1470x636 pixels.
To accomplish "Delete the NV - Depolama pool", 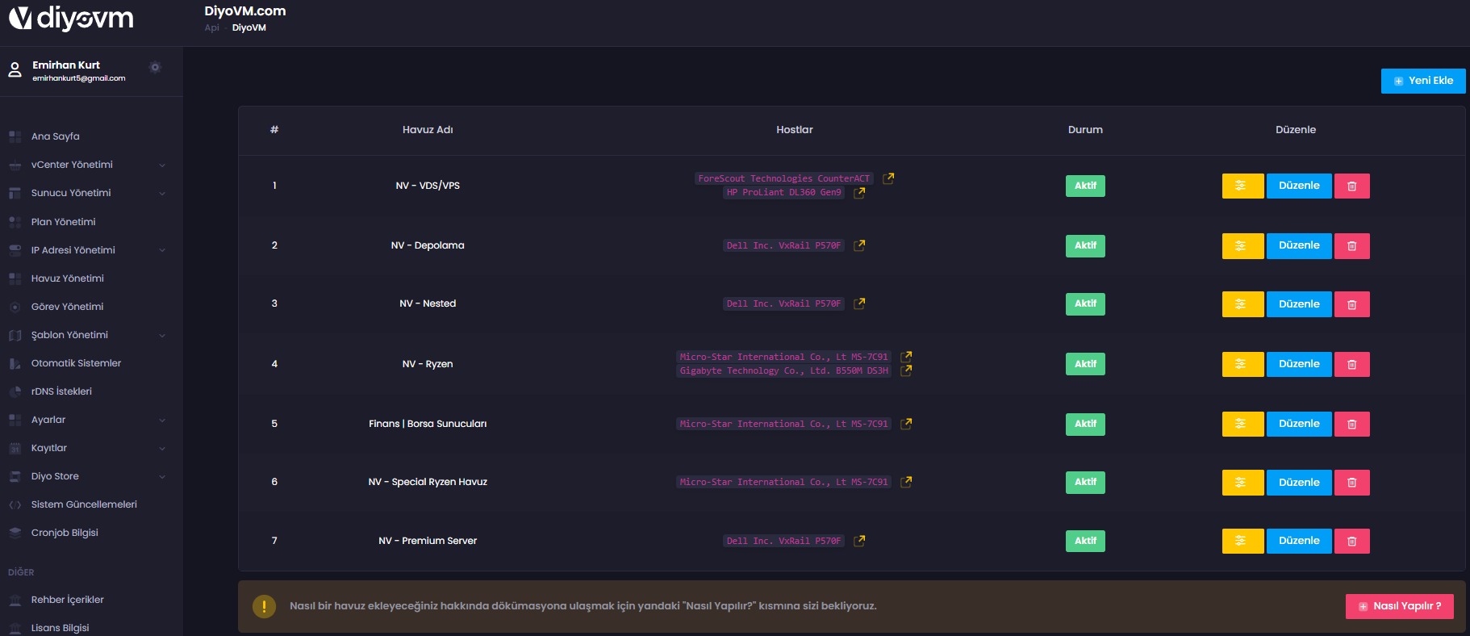I will coord(1351,246).
